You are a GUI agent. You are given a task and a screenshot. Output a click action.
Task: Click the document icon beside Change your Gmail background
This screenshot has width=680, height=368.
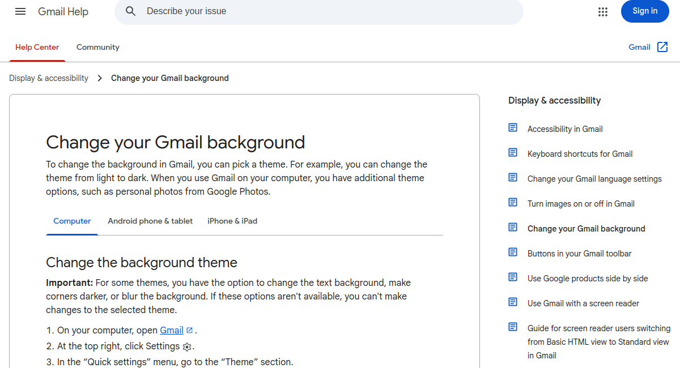pyautogui.click(x=513, y=228)
